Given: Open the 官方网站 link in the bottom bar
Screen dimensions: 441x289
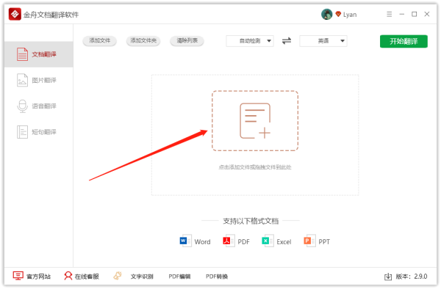Looking at the screenshot, I should pos(38,277).
